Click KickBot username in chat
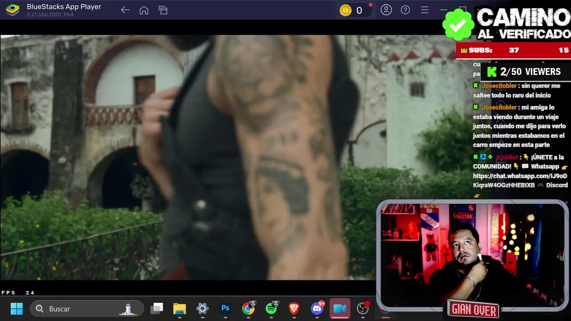This screenshot has height=321, width=571. pos(507,157)
